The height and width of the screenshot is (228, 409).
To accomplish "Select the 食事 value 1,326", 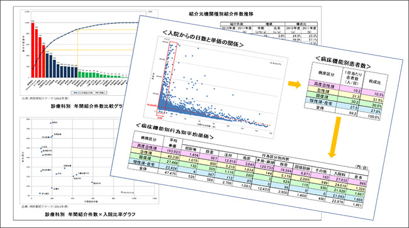I will (360, 189).
